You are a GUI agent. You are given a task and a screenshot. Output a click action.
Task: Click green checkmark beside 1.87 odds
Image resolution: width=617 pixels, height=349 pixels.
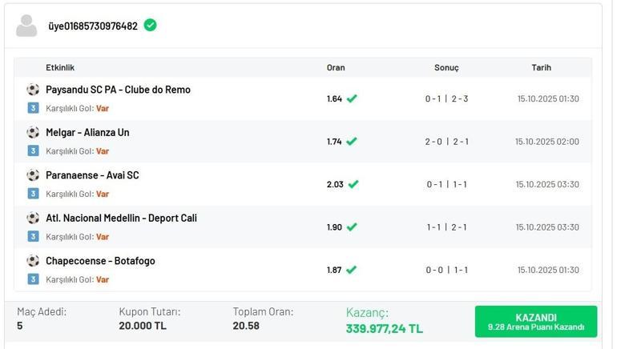(x=351, y=270)
